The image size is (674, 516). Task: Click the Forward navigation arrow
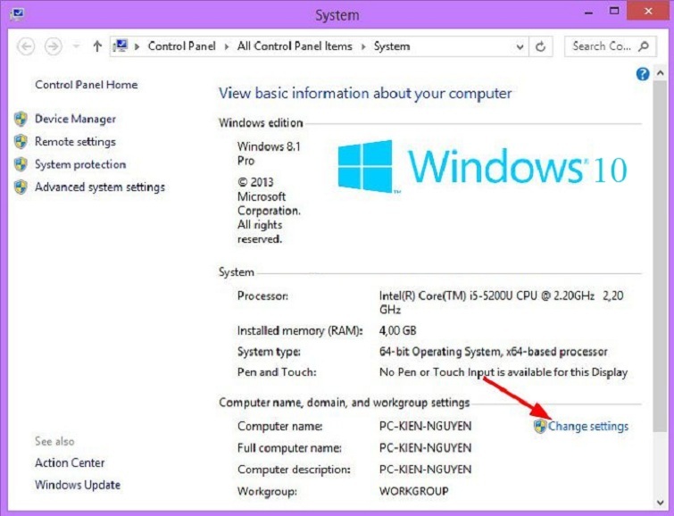click(x=53, y=46)
